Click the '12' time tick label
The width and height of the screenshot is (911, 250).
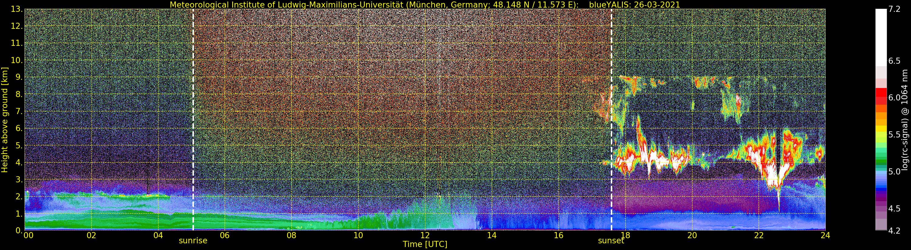(x=425, y=235)
